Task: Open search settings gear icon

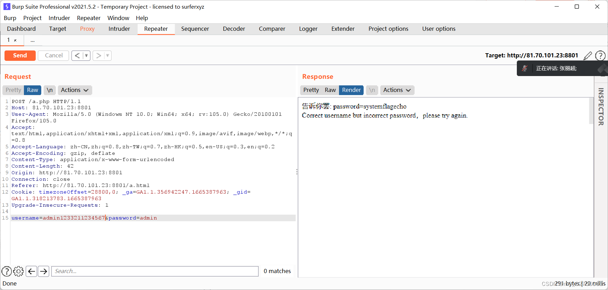Action: click(x=18, y=271)
